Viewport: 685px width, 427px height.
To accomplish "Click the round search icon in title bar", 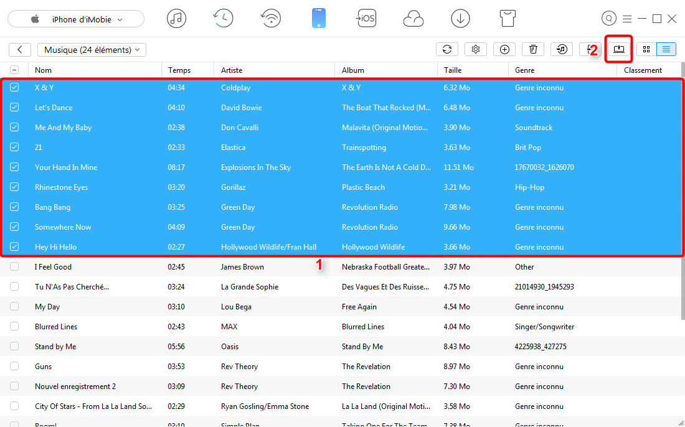I will (608, 18).
